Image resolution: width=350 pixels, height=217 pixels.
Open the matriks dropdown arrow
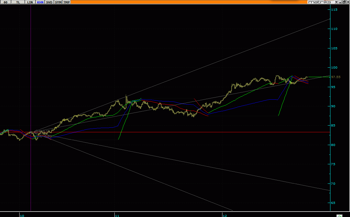[x=336, y=2]
